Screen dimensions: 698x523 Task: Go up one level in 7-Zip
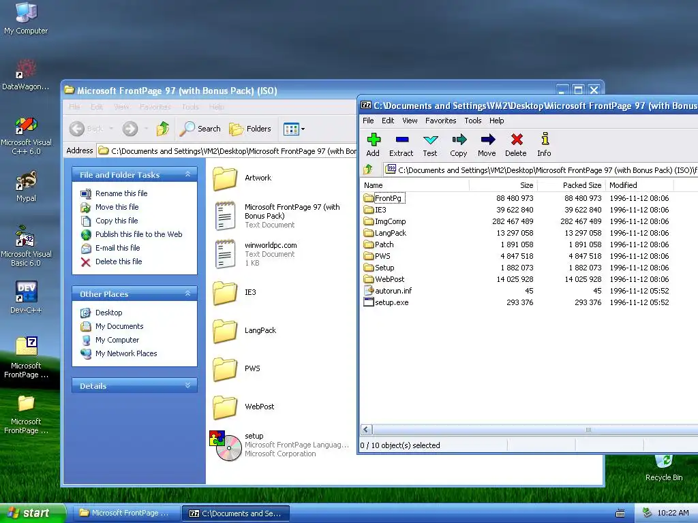click(368, 170)
